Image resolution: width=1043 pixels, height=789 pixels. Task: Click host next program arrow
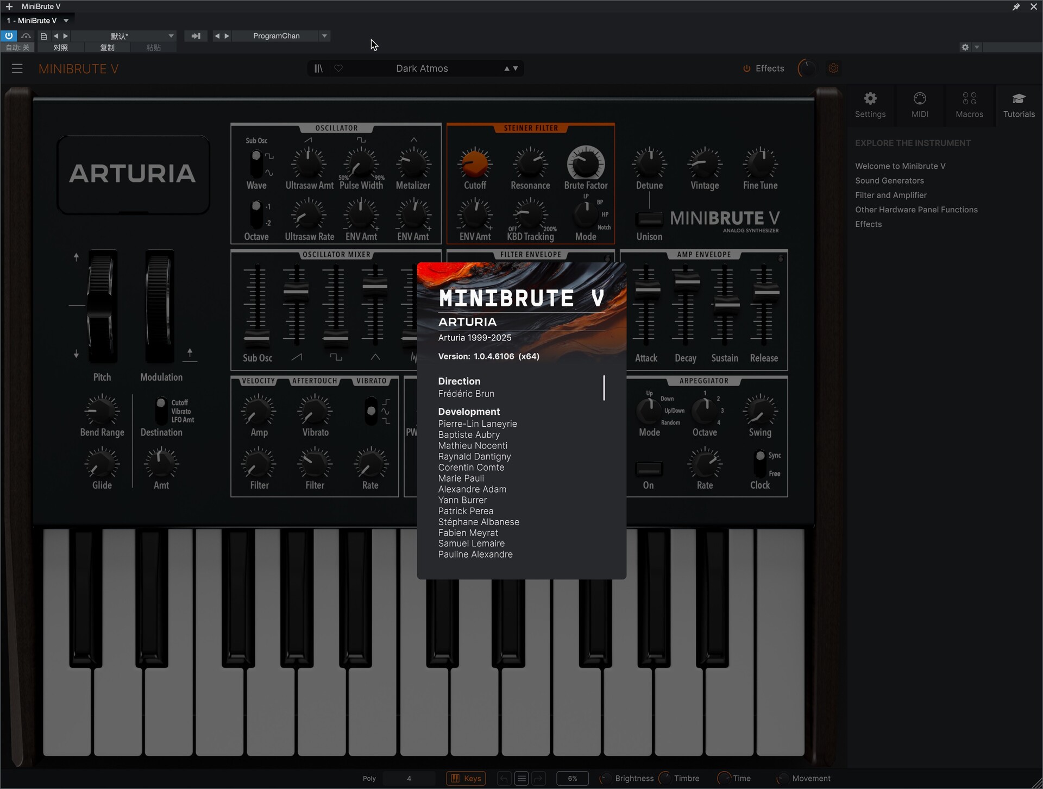tap(227, 36)
